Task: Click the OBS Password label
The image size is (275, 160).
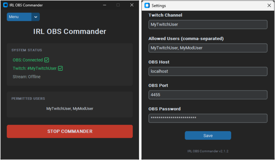Action: tap(165, 109)
